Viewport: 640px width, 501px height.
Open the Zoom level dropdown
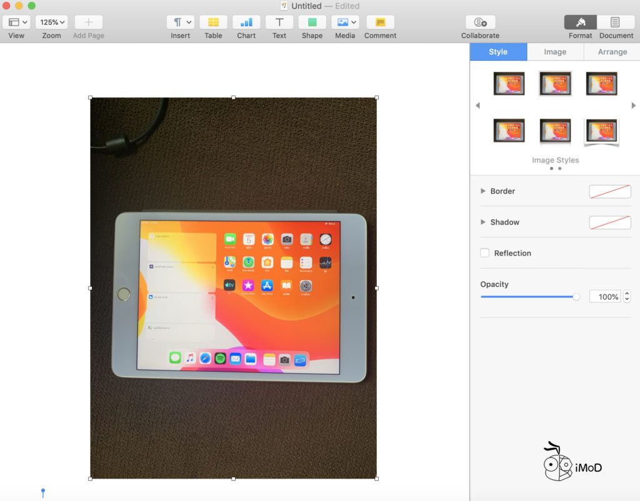pyautogui.click(x=51, y=22)
